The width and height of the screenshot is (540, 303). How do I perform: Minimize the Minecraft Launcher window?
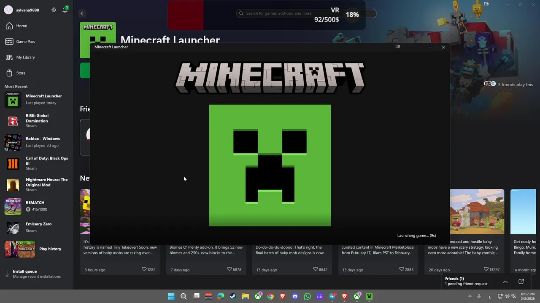point(430,47)
